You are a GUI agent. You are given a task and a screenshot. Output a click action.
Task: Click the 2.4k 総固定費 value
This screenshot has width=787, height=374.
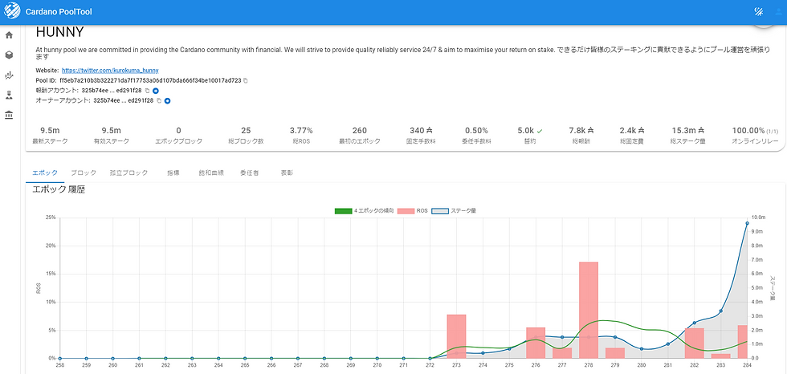point(631,130)
